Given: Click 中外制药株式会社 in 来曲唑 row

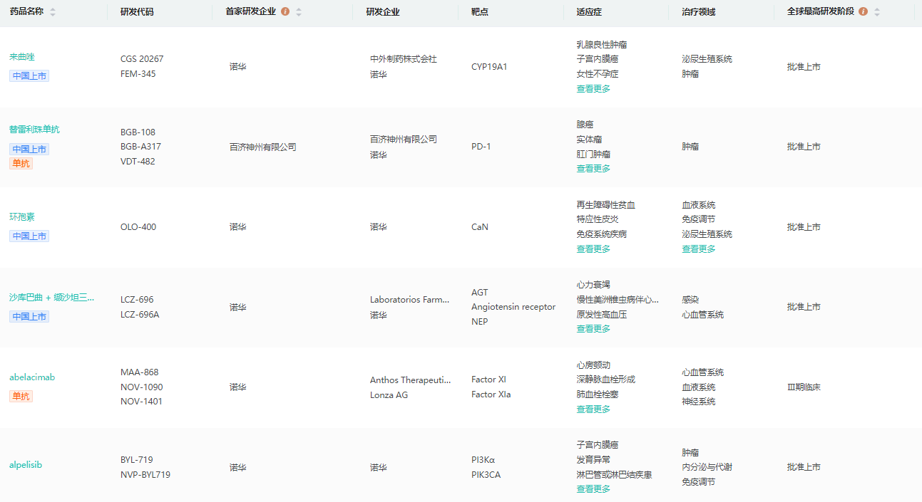Looking at the screenshot, I should pos(404,59).
